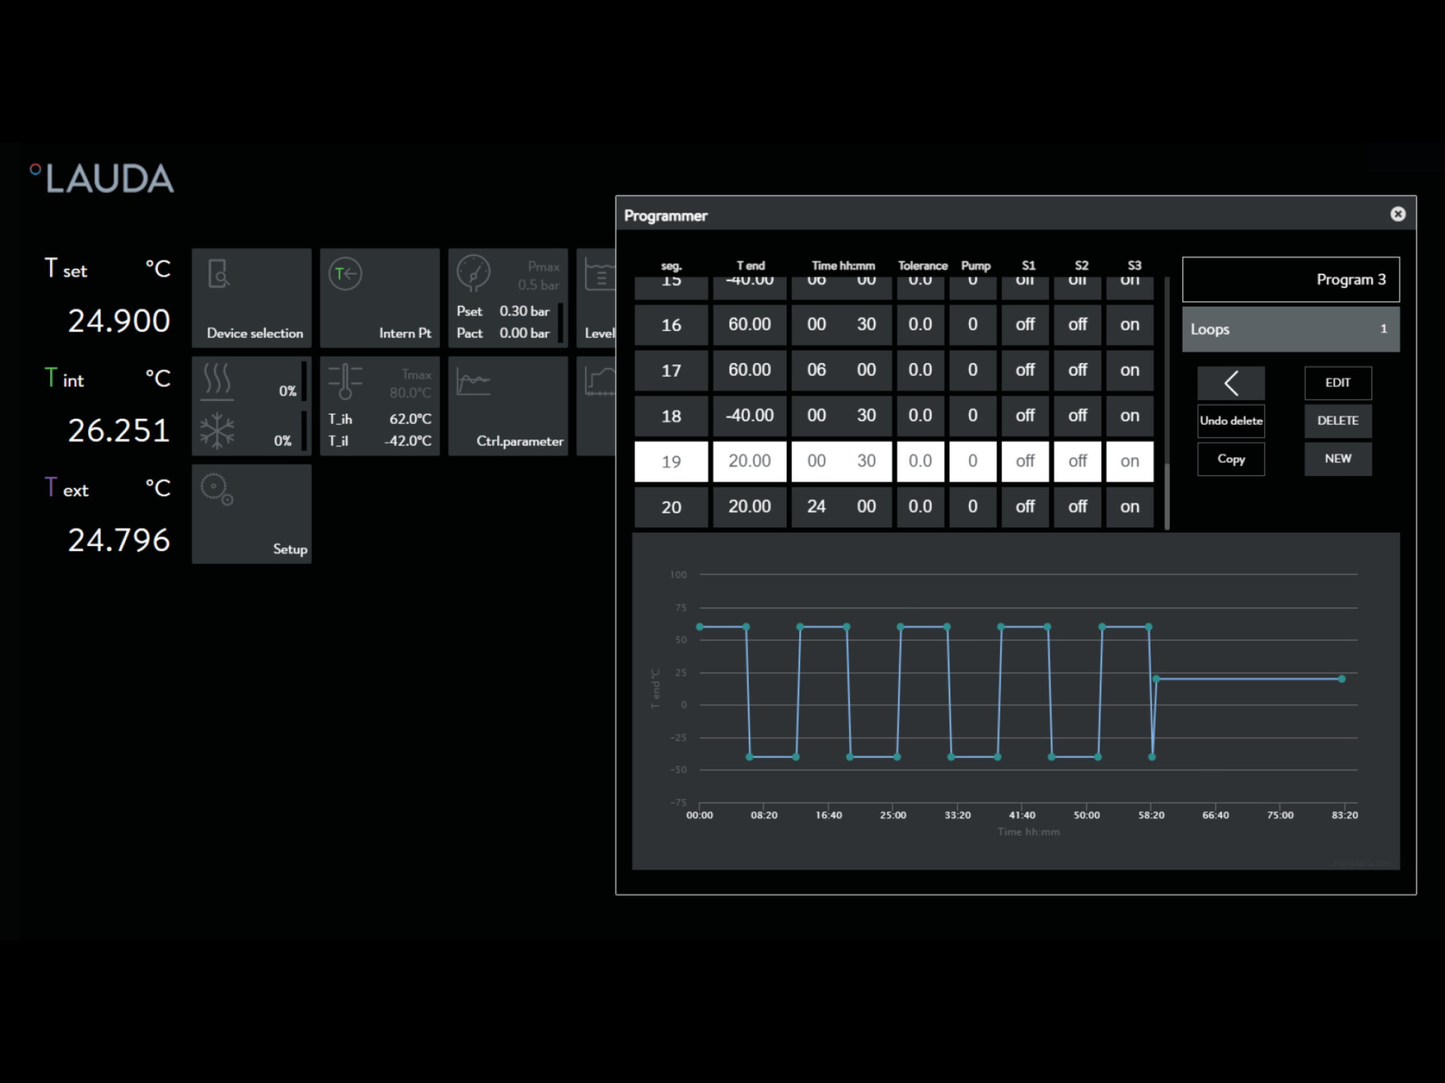Open the Ctrl.parameter tile

coord(508,406)
